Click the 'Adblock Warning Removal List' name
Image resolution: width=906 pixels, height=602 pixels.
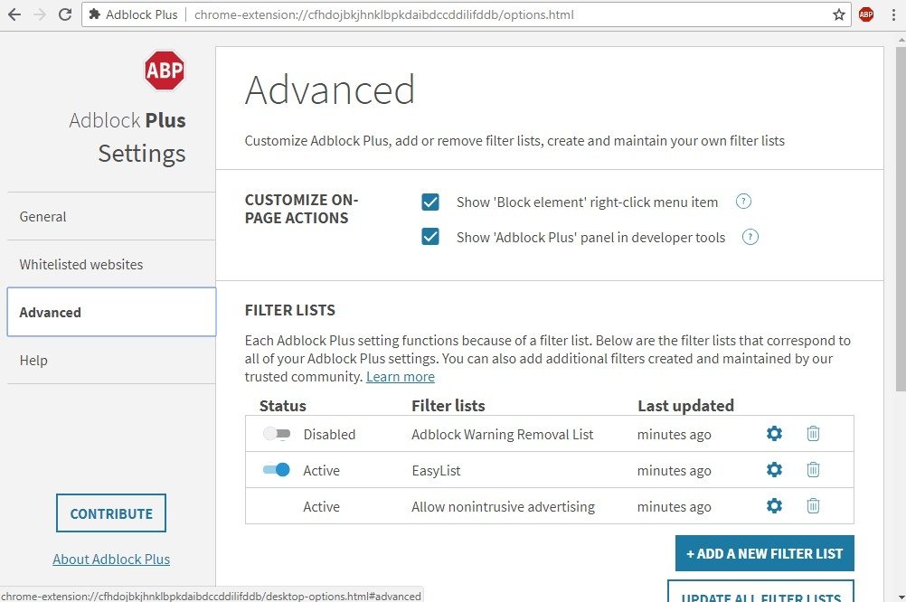[502, 435]
